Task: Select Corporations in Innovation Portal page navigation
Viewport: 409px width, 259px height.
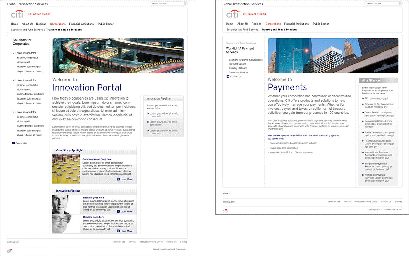Action: [58, 24]
